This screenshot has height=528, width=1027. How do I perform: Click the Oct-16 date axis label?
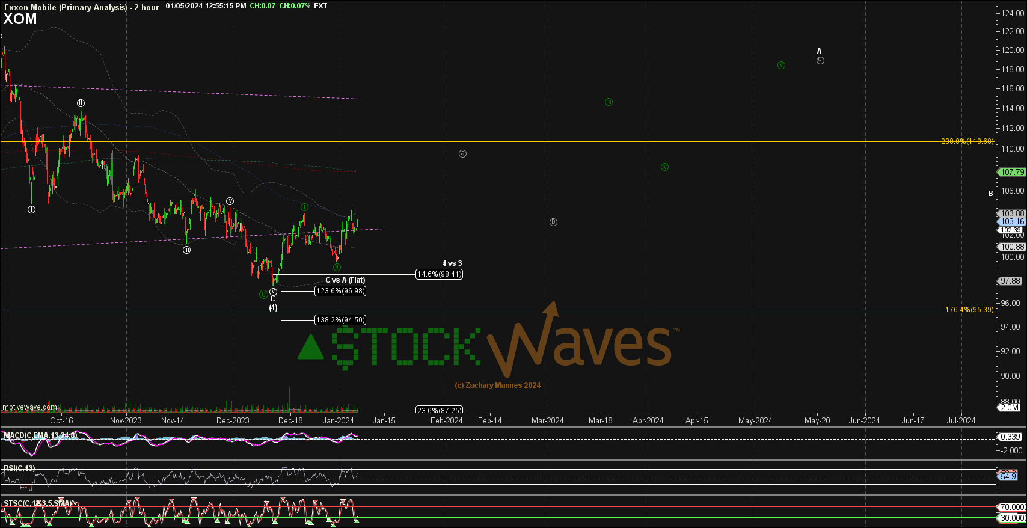pos(61,420)
